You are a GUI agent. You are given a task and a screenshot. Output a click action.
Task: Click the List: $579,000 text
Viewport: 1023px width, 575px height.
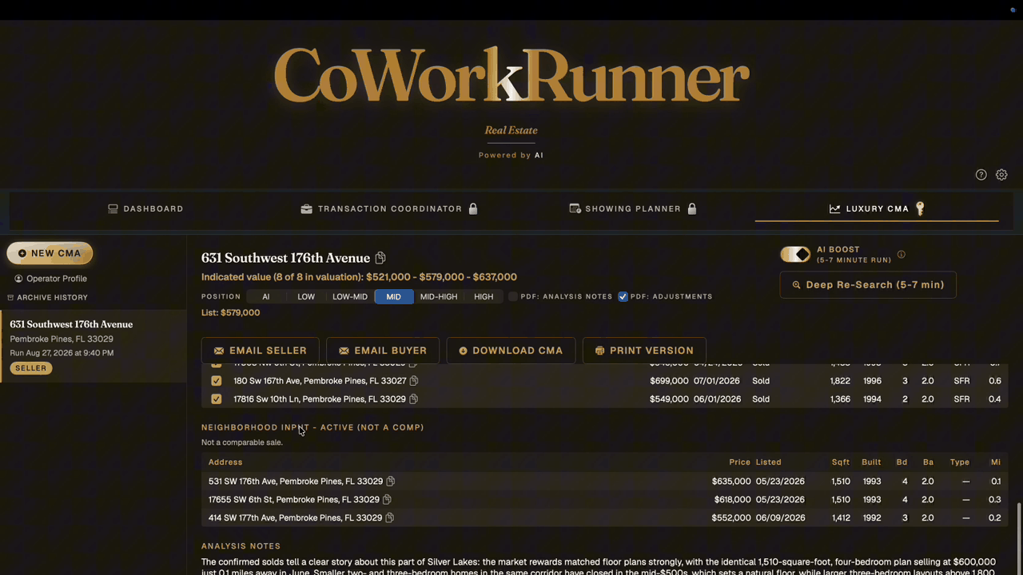point(230,313)
